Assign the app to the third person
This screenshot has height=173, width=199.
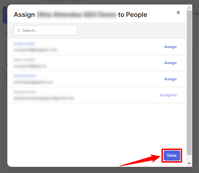click(170, 79)
